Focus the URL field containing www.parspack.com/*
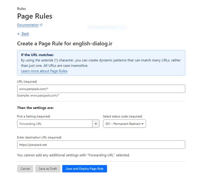The width and height of the screenshot is (219, 182). coord(101,89)
